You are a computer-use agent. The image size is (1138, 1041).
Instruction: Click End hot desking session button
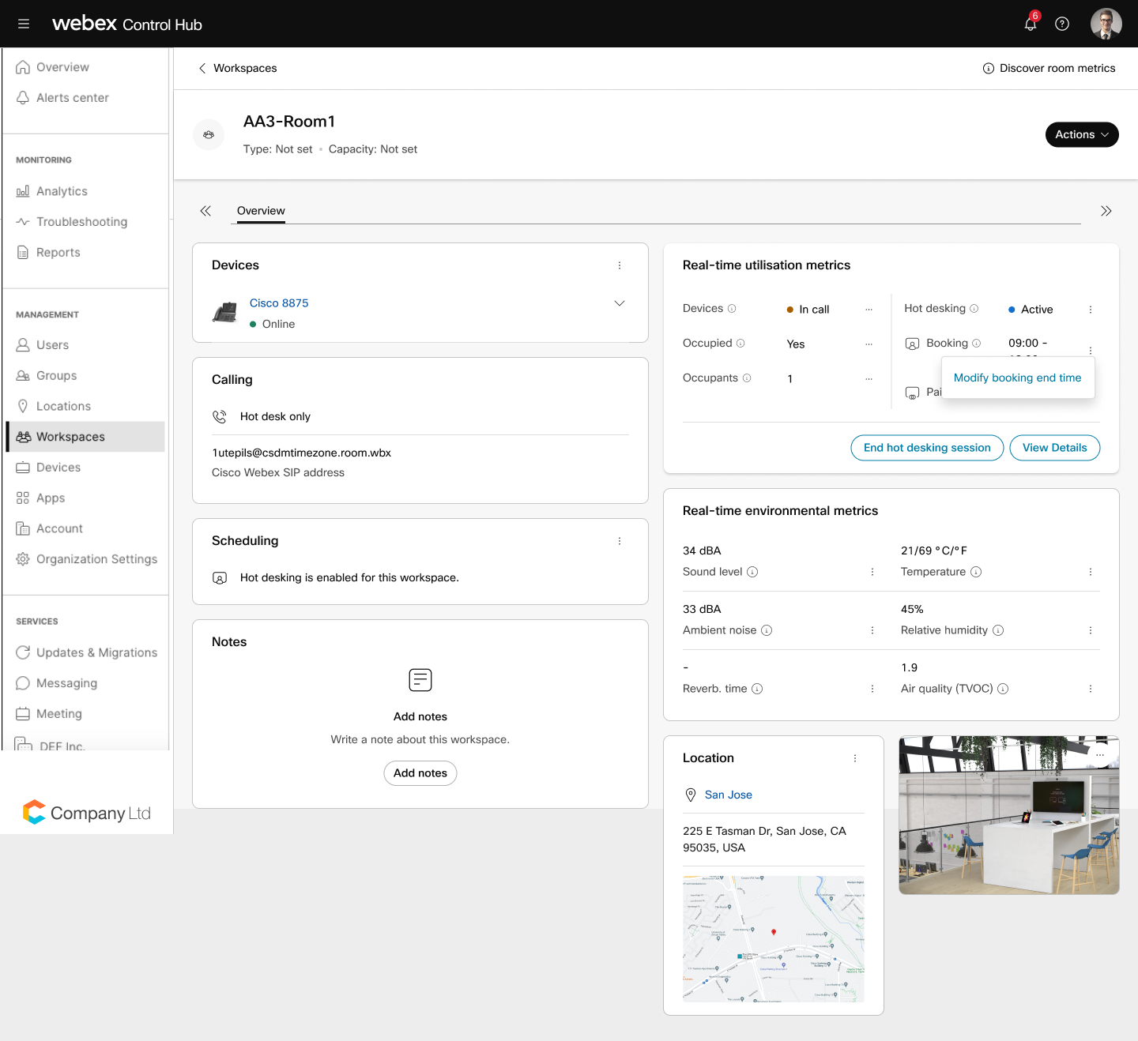click(927, 448)
